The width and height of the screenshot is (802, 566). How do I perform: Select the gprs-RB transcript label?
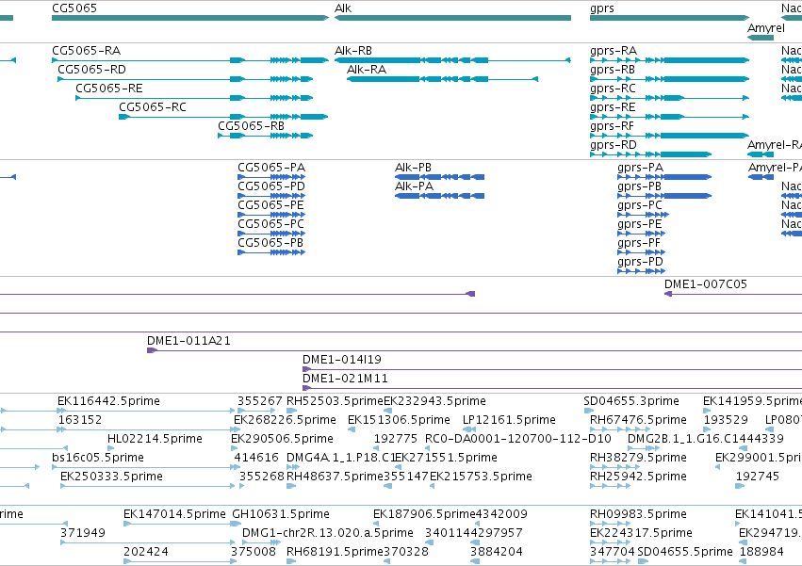(613, 70)
